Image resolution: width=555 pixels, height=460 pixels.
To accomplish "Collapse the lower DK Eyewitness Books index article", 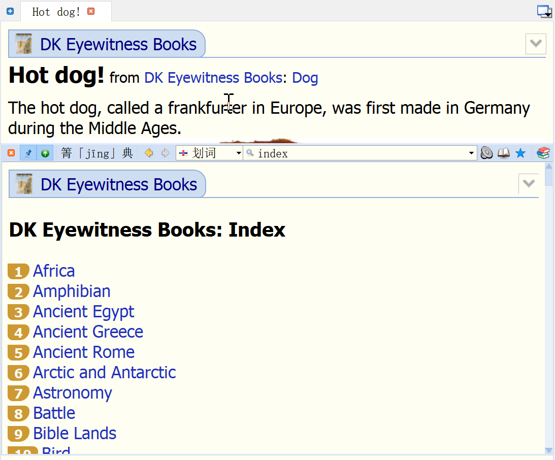I will pyautogui.click(x=529, y=183).
